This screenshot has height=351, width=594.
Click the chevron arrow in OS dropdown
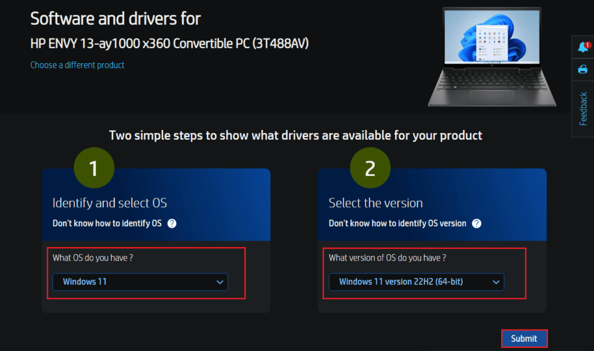point(219,282)
